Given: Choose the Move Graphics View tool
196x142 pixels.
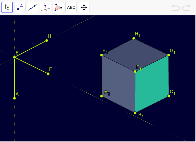Looking at the screenshot, I should point(84,7).
